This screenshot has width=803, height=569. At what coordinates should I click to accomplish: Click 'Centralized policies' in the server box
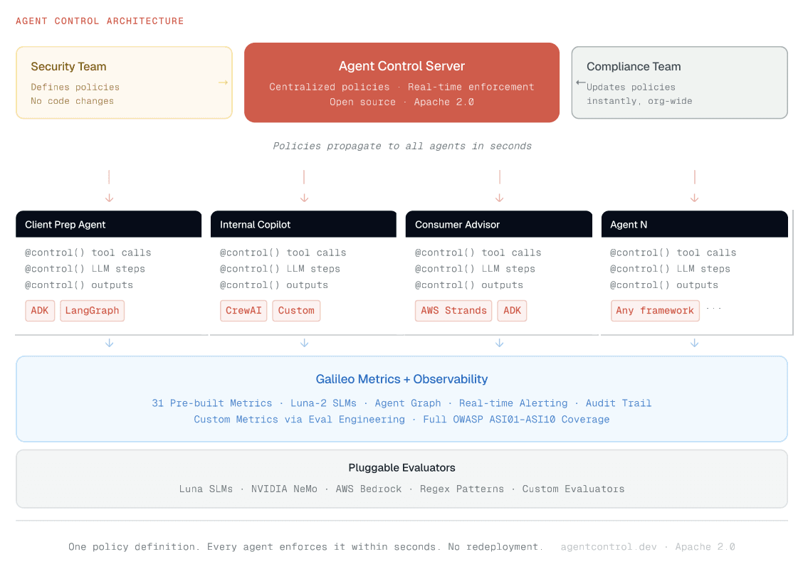click(330, 87)
